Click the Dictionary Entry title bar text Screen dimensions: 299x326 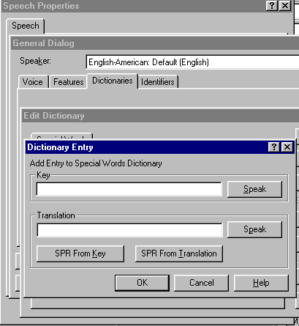click(x=60, y=147)
